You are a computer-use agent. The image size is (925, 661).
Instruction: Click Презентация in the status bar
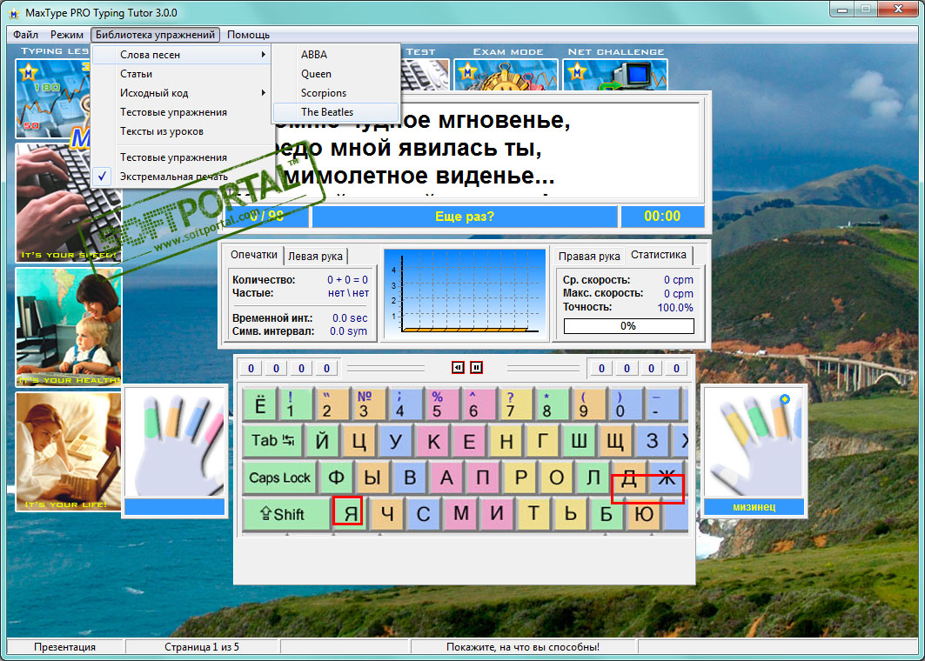point(65,647)
